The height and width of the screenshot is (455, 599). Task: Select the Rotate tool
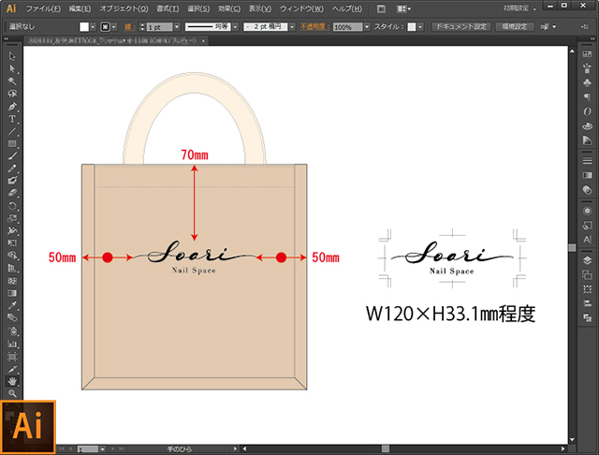pos(12,204)
